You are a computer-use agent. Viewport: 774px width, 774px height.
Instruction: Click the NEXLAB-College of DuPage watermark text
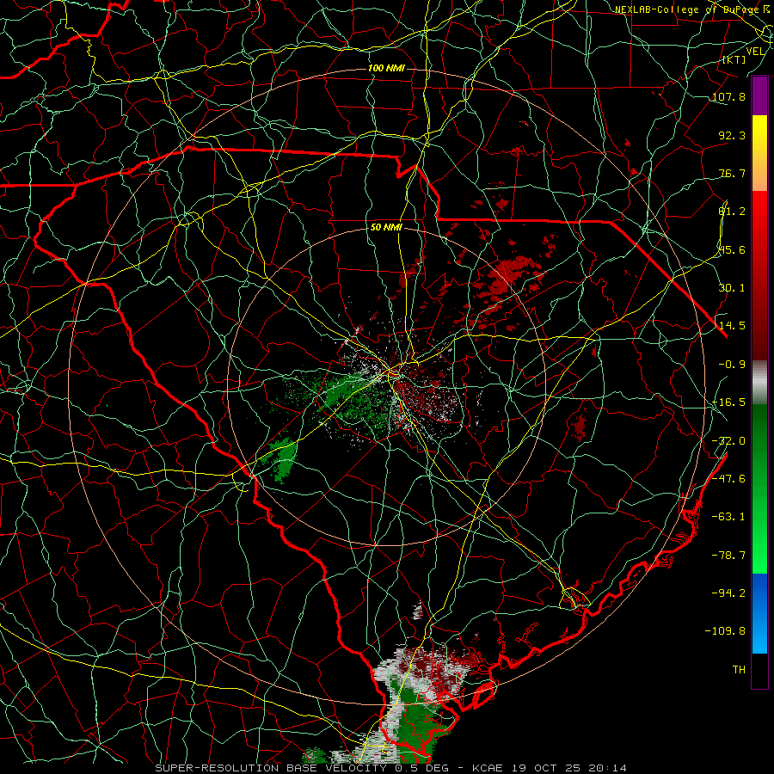pyautogui.click(x=689, y=9)
